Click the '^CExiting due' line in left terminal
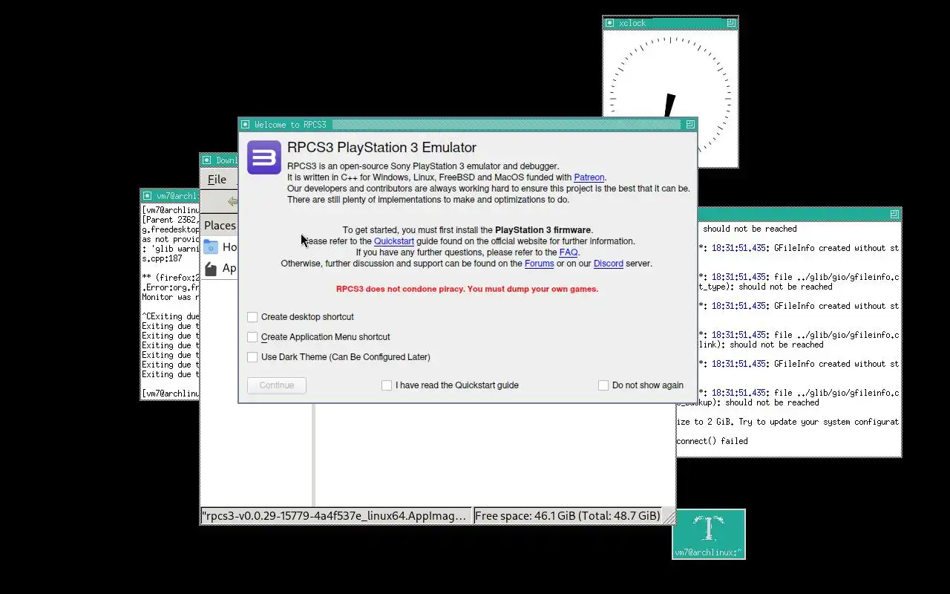 click(x=171, y=316)
